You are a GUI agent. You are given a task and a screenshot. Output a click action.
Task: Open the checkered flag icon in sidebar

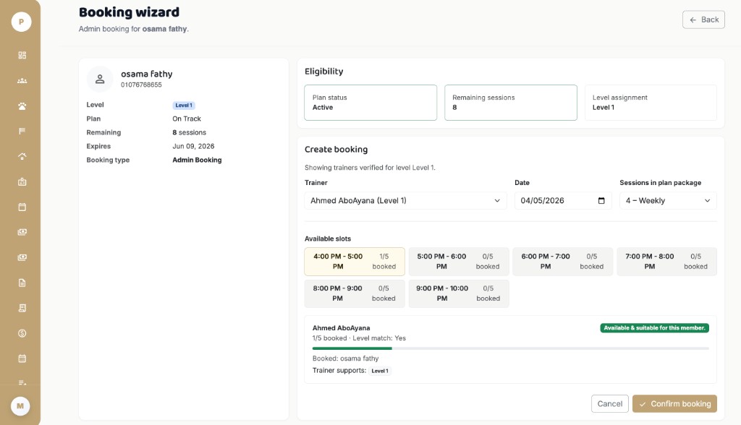pos(22,132)
